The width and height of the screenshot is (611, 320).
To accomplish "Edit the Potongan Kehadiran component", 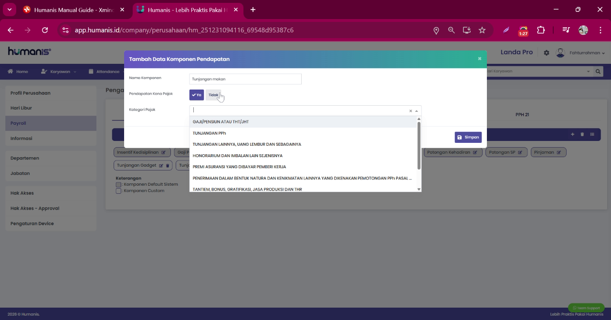I will 475,152.
